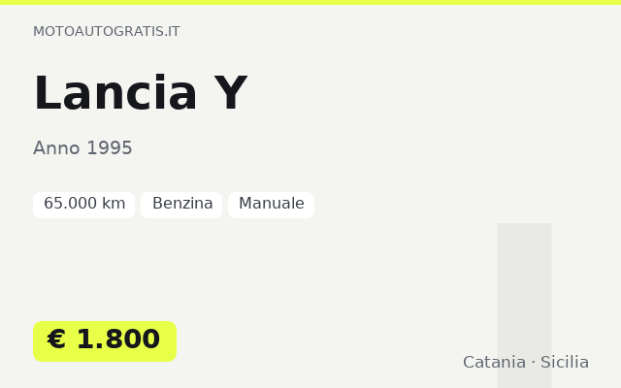
Task: Click the word Anno in subtitle
Action: [x=56, y=148]
